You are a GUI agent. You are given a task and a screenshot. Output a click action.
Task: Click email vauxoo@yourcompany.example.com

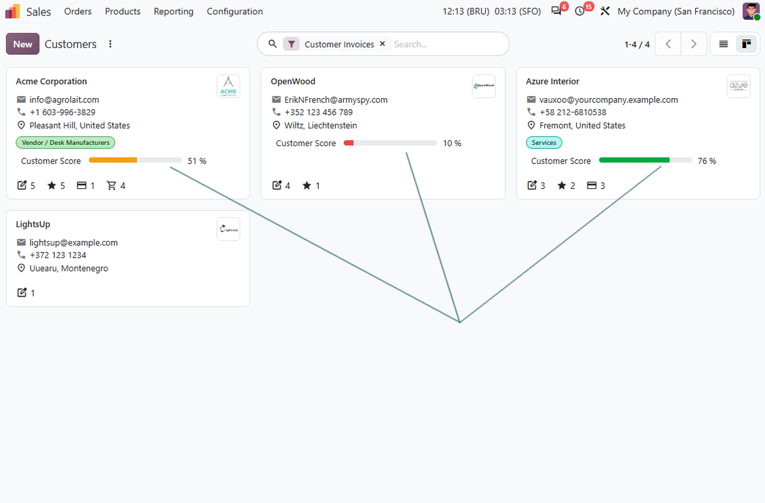coord(609,100)
